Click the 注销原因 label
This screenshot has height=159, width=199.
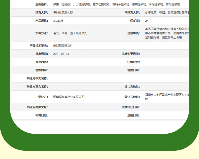coord(134,62)
